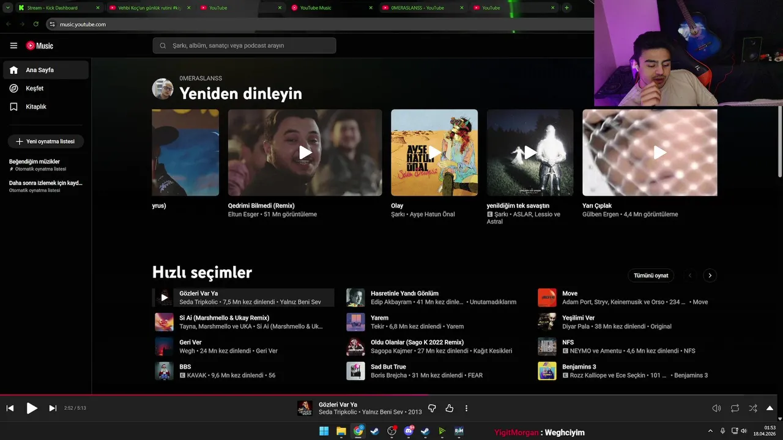
Task: Select the Yeşilimi Ver cover
Action: point(547,322)
